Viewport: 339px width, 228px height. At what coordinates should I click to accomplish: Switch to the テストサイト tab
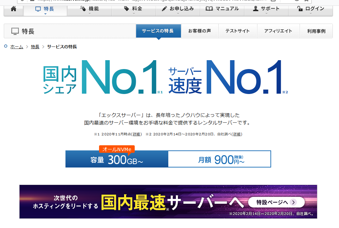[x=238, y=31]
